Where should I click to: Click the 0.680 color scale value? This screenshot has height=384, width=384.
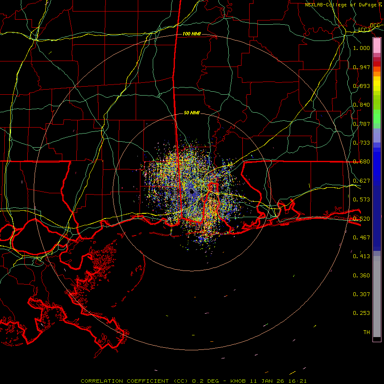point(361,161)
